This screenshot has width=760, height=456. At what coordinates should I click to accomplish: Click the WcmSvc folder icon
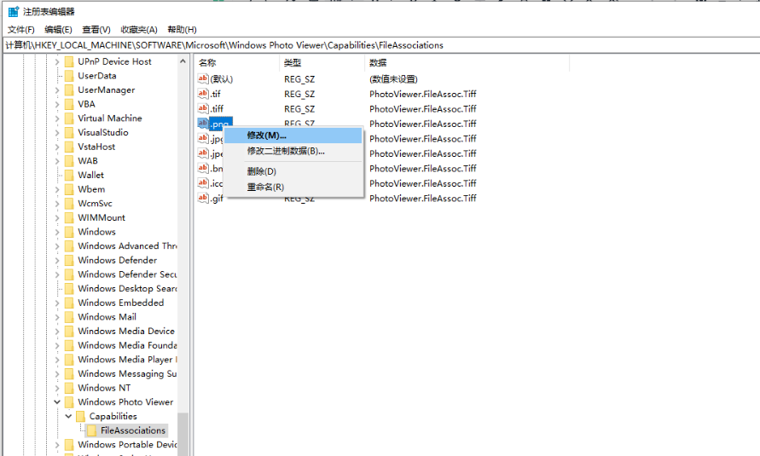point(69,204)
